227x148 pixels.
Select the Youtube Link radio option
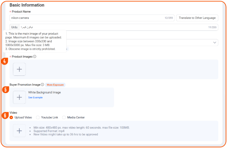(x=38, y=118)
